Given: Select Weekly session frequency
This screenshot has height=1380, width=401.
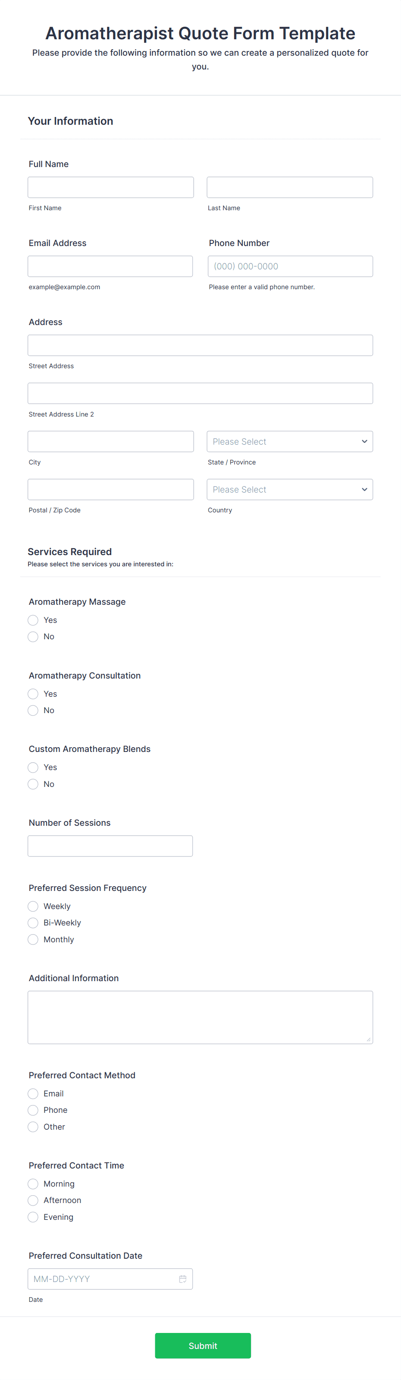Looking at the screenshot, I should click(33, 906).
